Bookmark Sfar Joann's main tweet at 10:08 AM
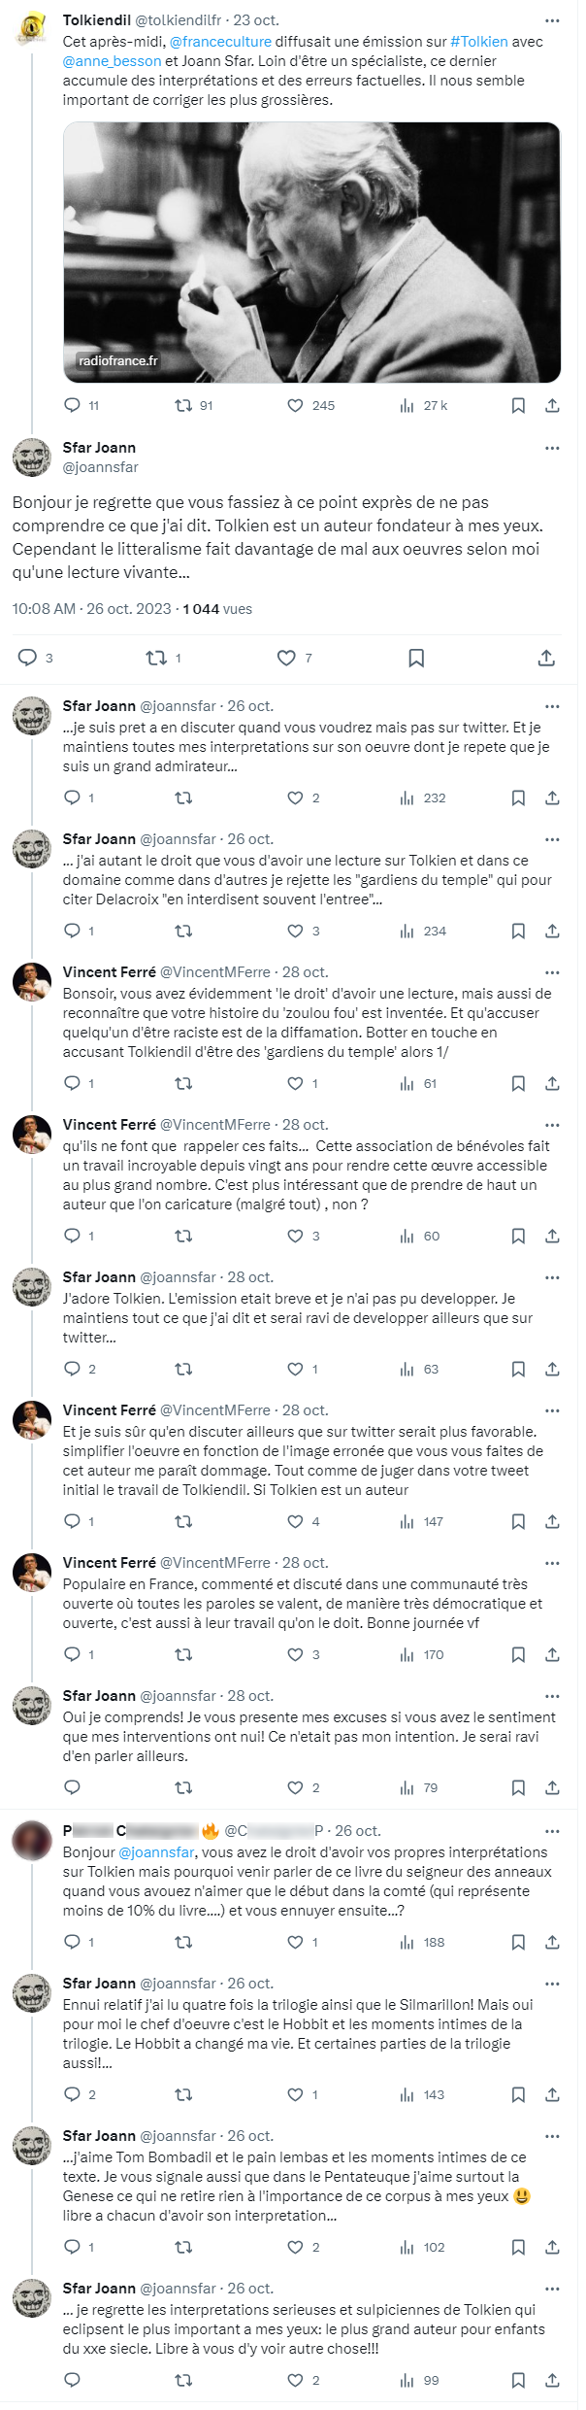 pyautogui.click(x=416, y=658)
